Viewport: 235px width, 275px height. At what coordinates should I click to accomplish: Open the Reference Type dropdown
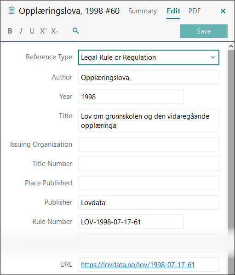point(149,57)
